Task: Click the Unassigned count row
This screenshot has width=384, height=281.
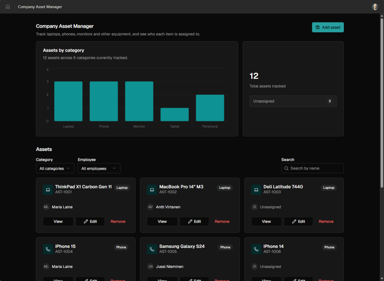Action: (293, 101)
